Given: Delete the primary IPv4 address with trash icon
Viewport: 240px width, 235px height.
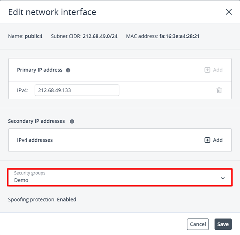Looking at the screenshot, I should [219, 90].
